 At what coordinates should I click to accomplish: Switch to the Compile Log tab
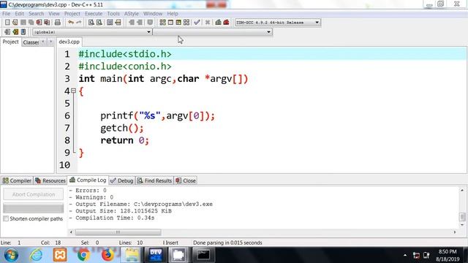click(x=88, y=180)
